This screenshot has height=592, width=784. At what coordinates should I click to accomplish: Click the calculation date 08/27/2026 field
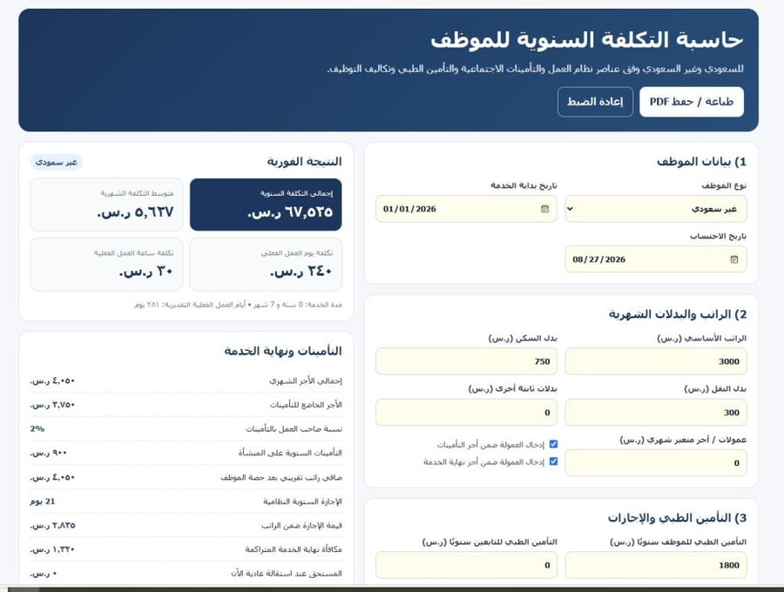(x=656, y=259)
